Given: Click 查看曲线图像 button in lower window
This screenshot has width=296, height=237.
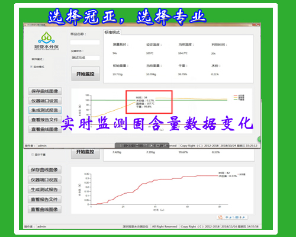Looking at the screenshot, I should click(44, 209).
